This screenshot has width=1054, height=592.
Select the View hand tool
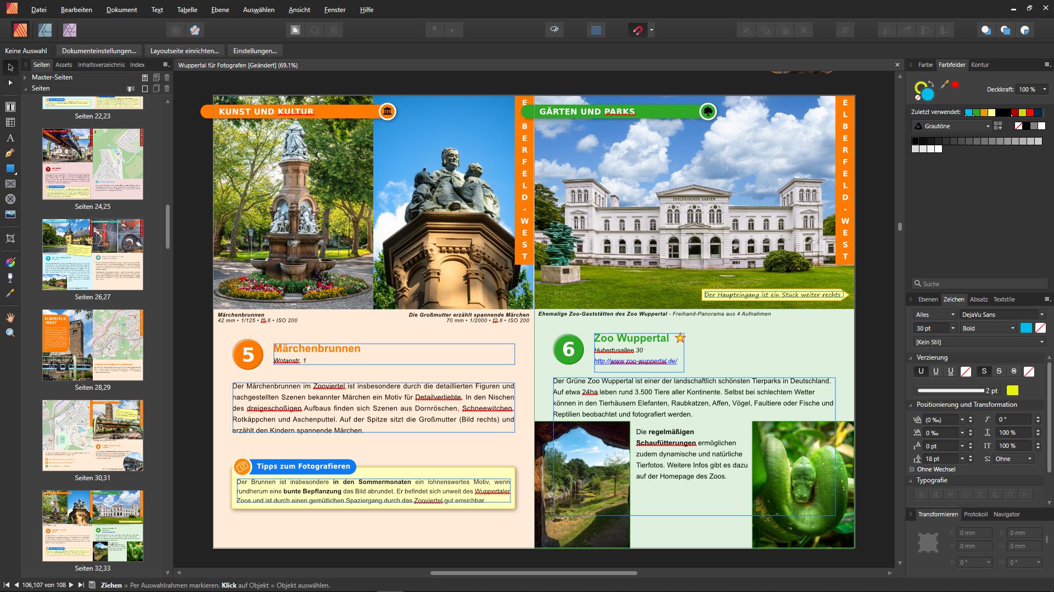pos(10,317)
